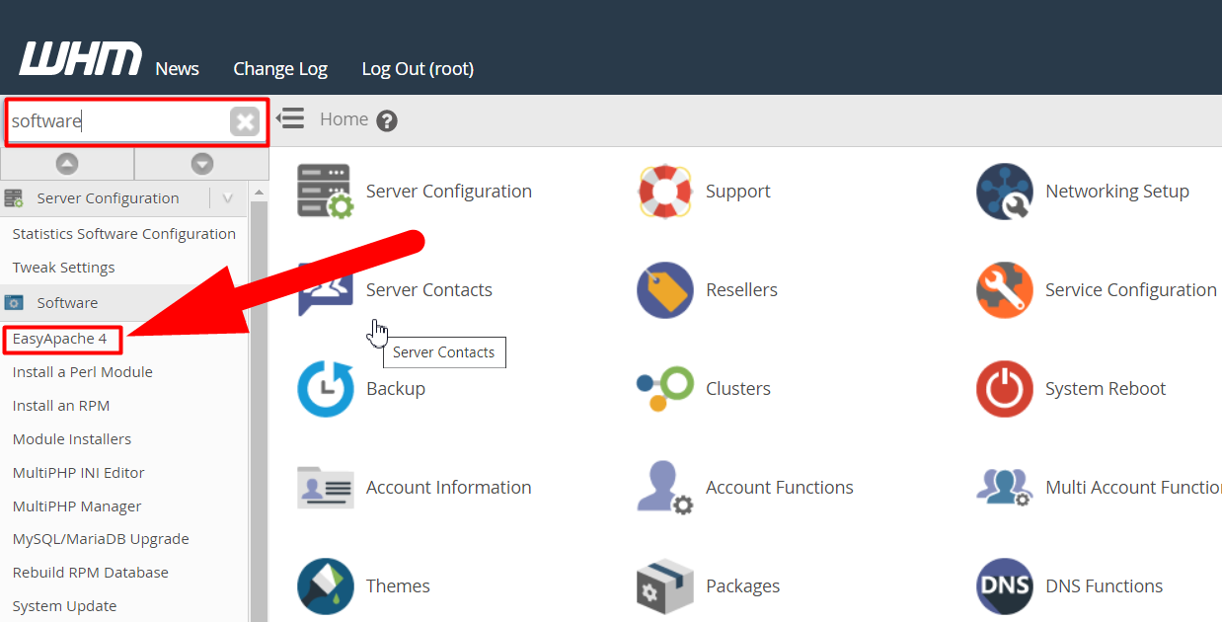Open Install an RPM
The image size is (1222, 622).
pyautogui.click(x=60, y=406)
